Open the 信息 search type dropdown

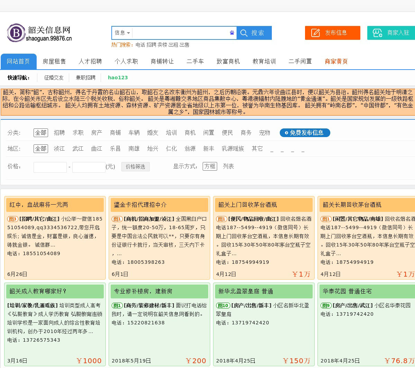122,33
